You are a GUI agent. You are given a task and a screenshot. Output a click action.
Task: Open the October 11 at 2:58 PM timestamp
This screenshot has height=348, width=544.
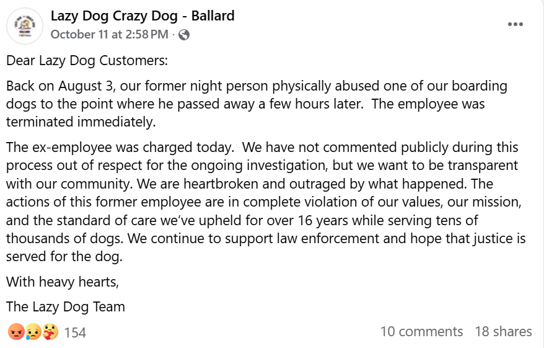tap(109, 34)
